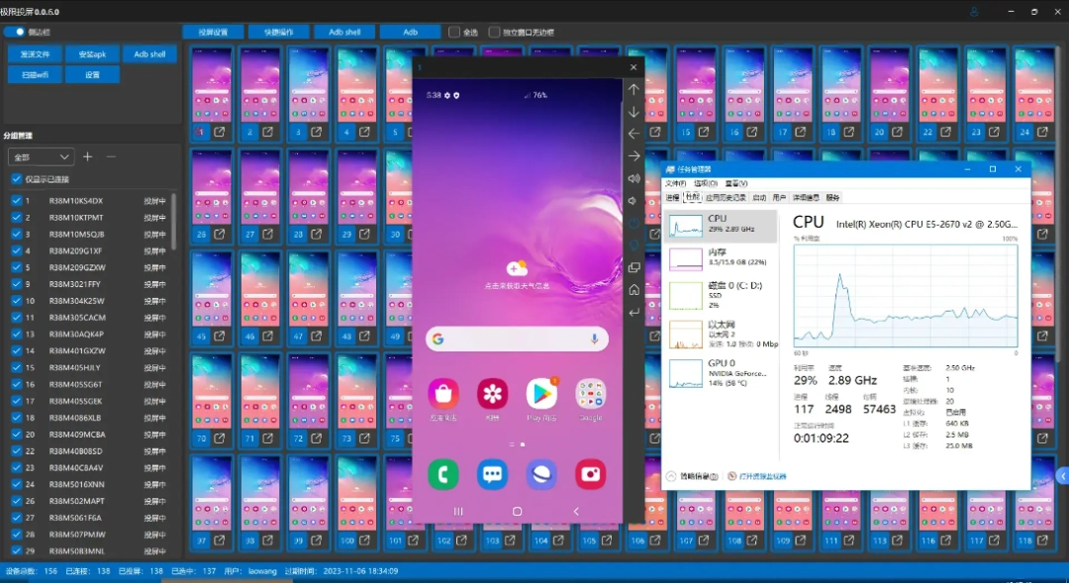Click the plus icon to add a group
Image resolution: width=1069 pixels, height=583 pixels.
tap(87, 155)
